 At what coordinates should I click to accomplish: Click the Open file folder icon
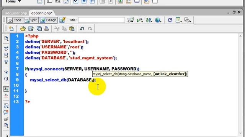pos(23,29)
